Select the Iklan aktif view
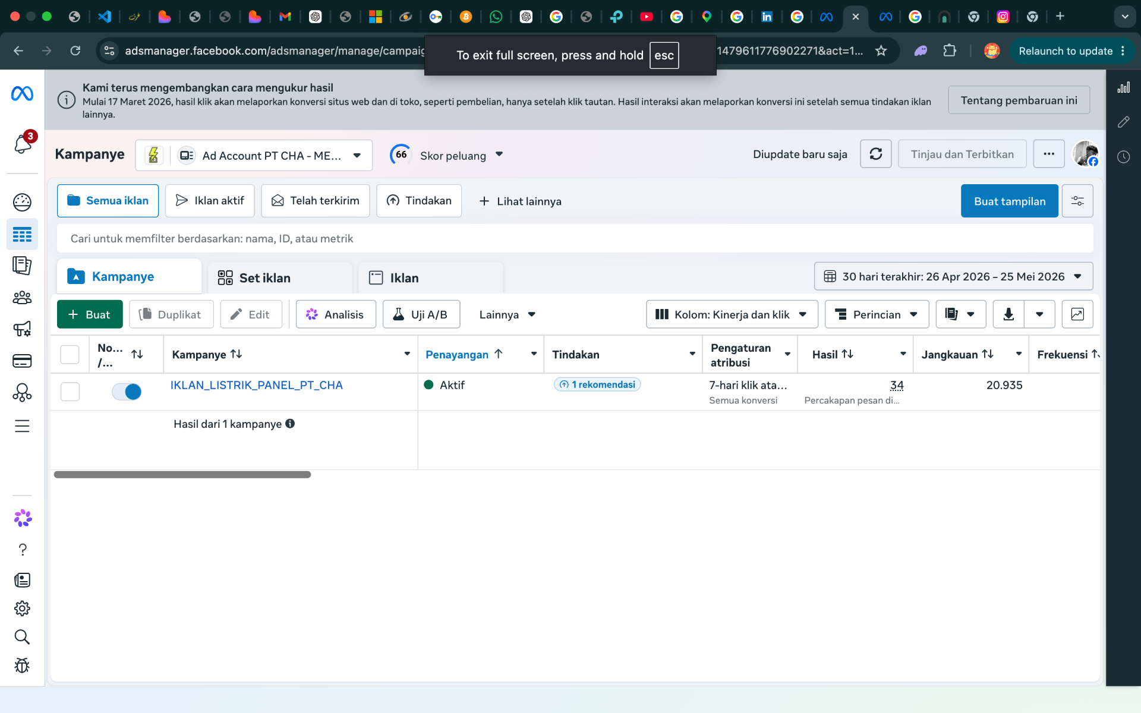 point(210,201)
